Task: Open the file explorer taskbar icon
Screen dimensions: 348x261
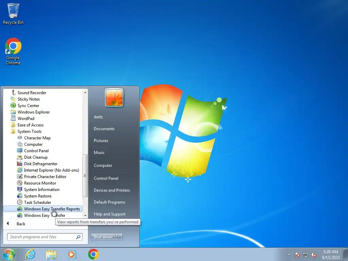Action: pyautogui.click(x=51, y=254)
